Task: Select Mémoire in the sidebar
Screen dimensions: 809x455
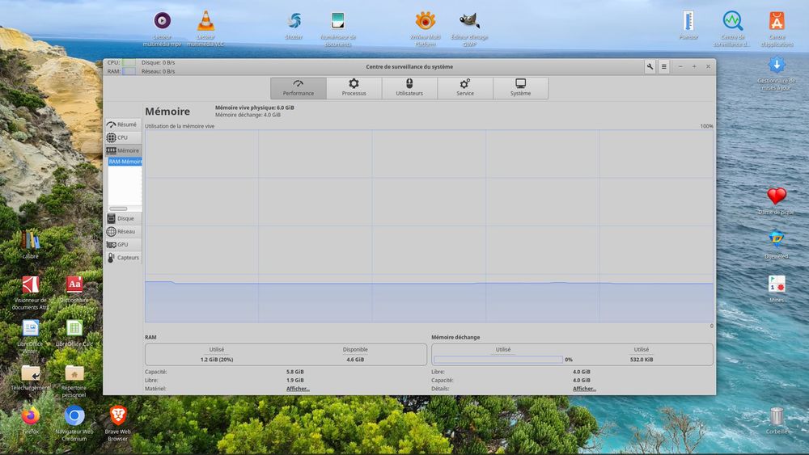Action: [x=123, y=150]
